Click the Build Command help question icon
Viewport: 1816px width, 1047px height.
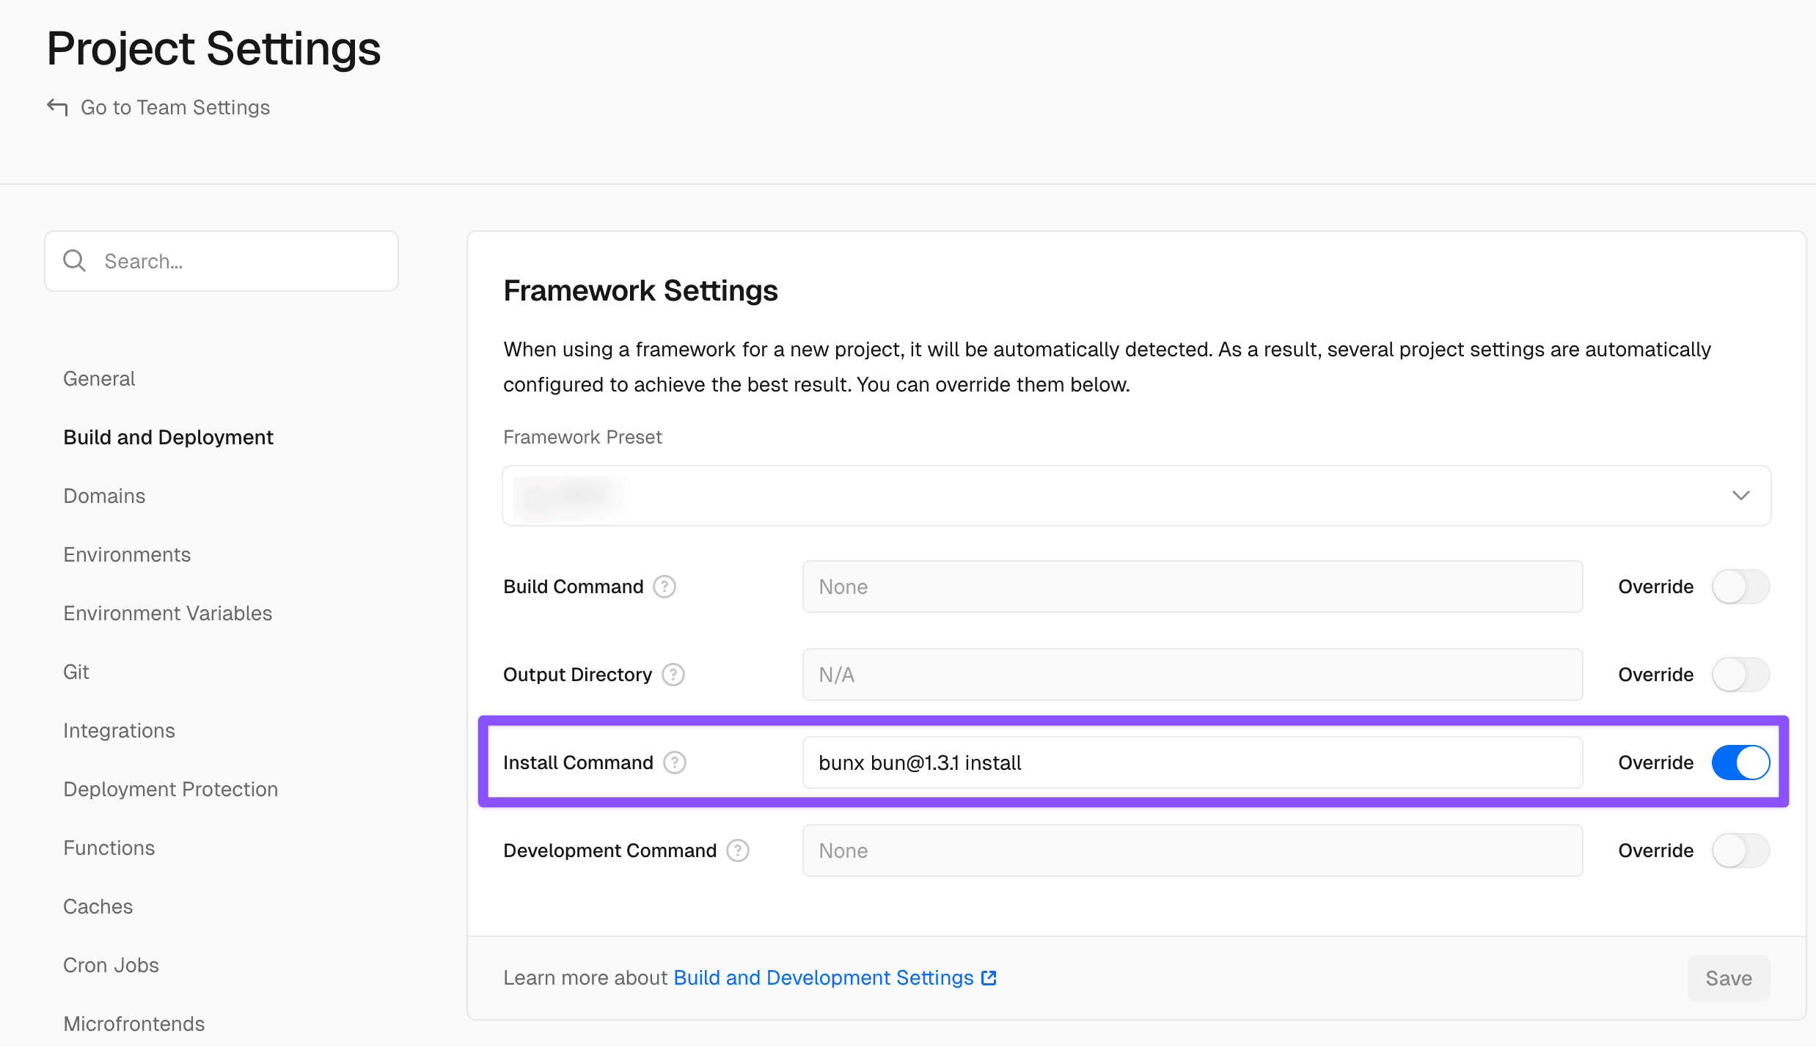664,587
